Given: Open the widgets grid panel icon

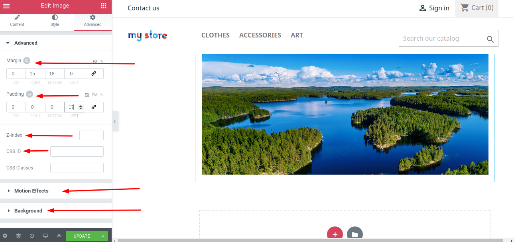Looking at the screenshot, I should [104, 6].
